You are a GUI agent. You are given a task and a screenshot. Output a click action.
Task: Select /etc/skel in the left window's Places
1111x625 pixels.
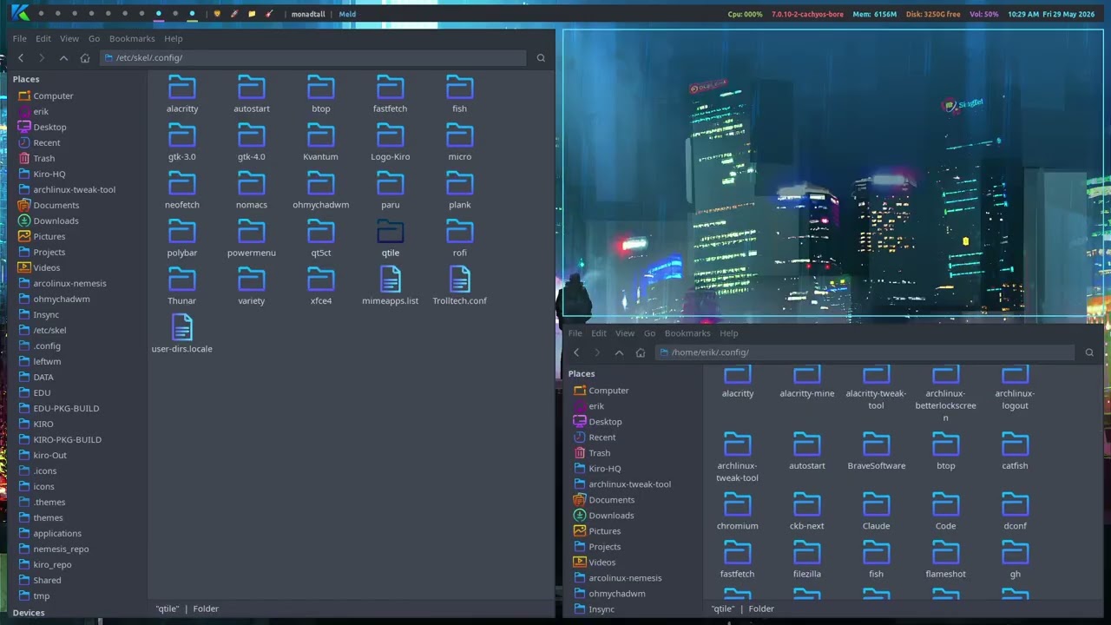click(49, 331)
